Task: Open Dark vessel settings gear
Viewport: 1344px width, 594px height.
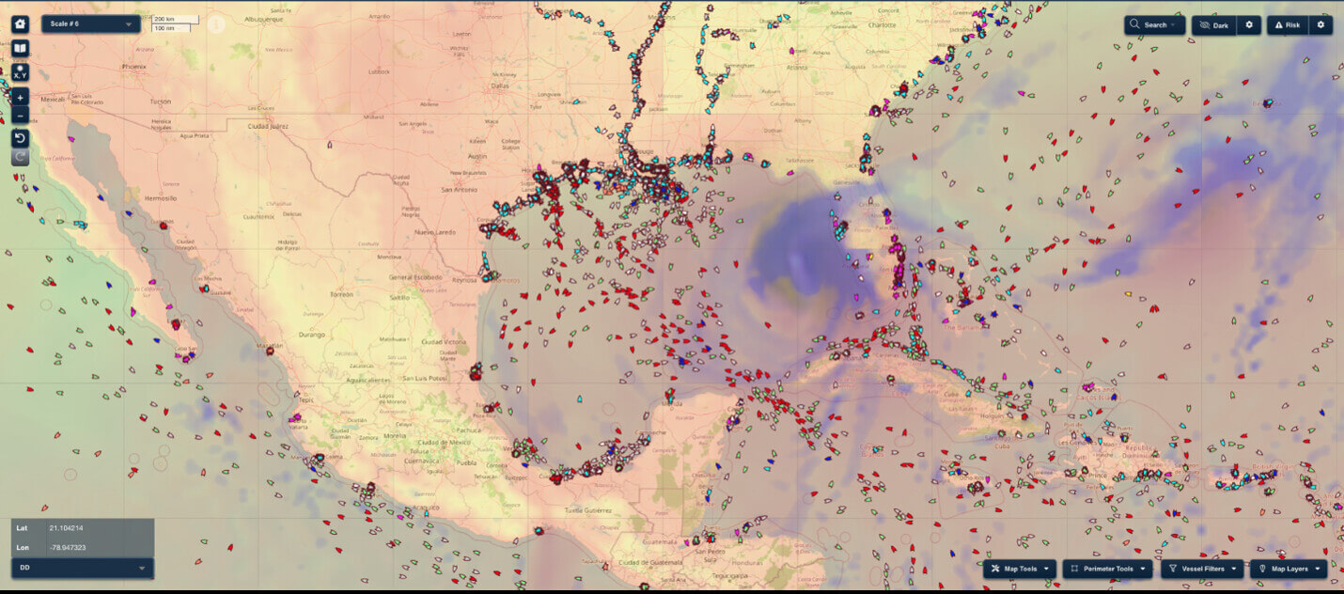Action: point(1249,25)
